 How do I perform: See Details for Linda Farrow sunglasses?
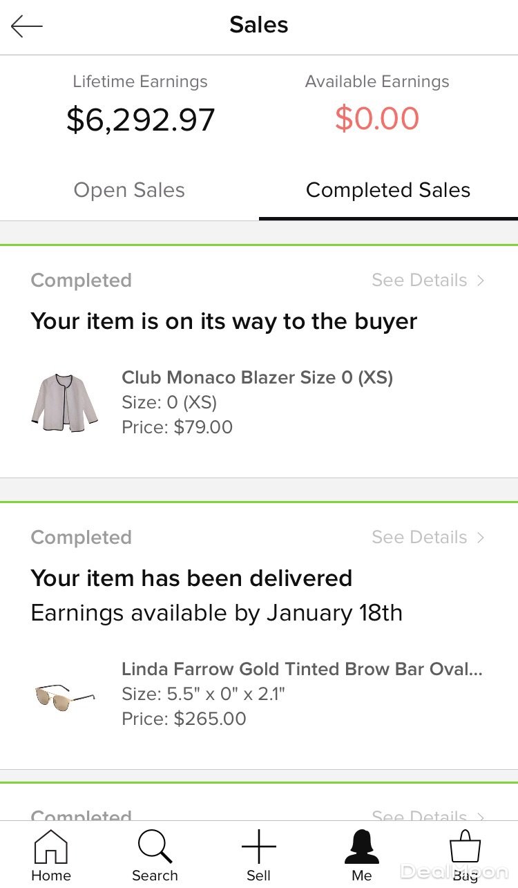tap(419, 538)
